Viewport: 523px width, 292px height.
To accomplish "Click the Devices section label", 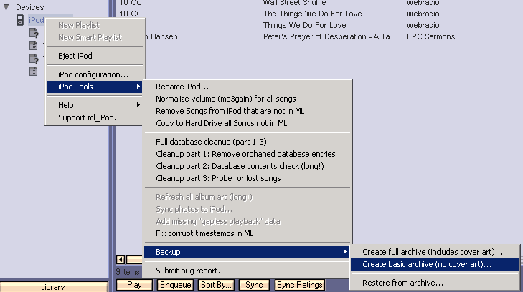I will [29, 7].
